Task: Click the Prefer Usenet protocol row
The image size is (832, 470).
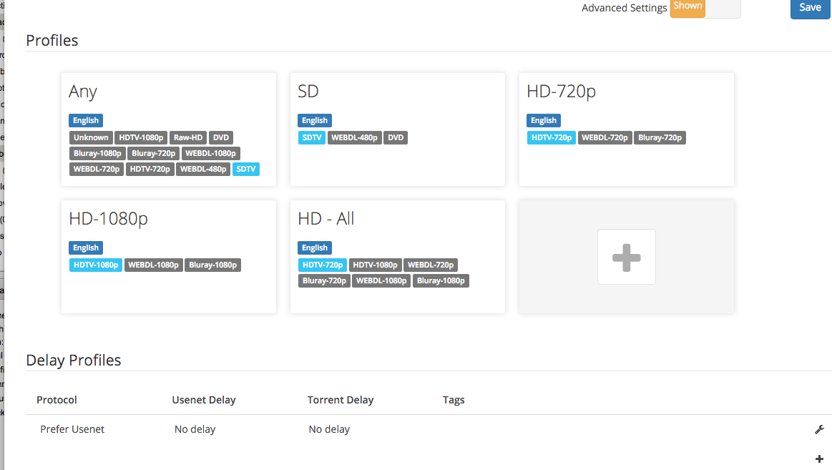Action: (72, 429)
